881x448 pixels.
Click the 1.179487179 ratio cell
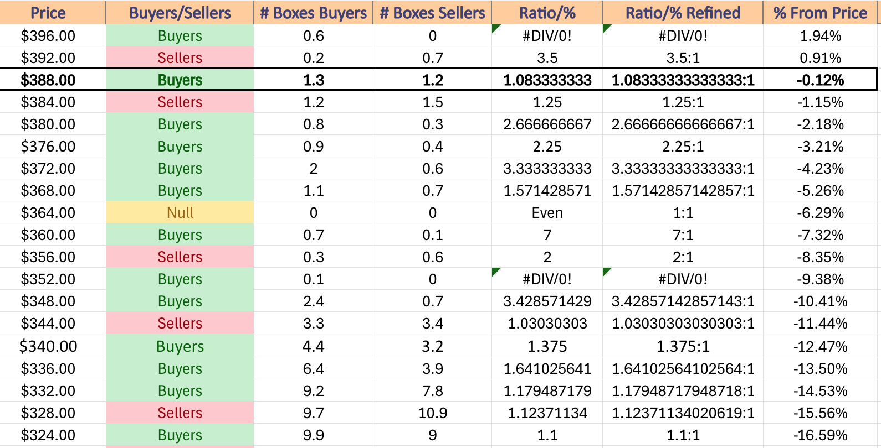(x=547, y=391)
